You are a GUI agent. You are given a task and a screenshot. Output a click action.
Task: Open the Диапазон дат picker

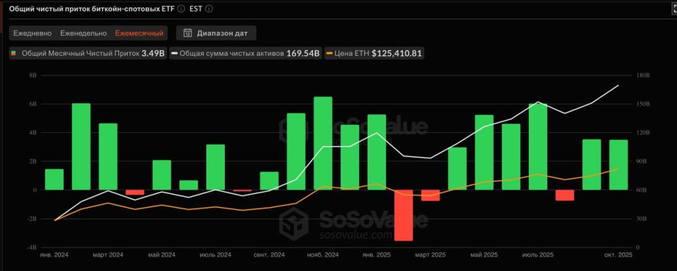[x=216, y=33]
